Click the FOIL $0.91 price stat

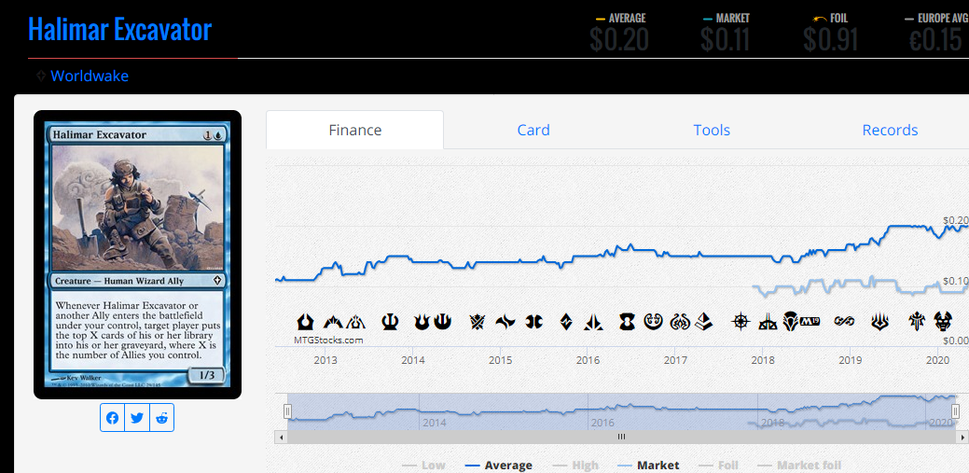coord(831,31)
